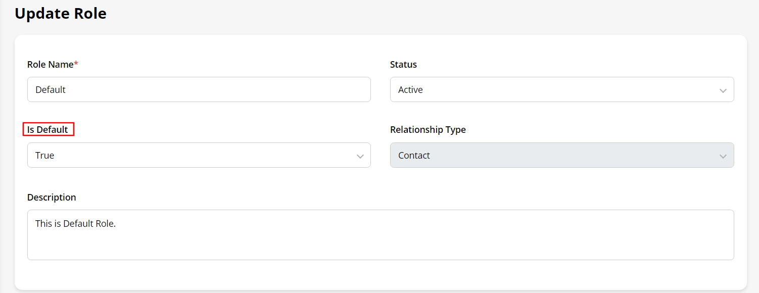
Task: Click the "Active" value in Status
Action: [410, 90]
